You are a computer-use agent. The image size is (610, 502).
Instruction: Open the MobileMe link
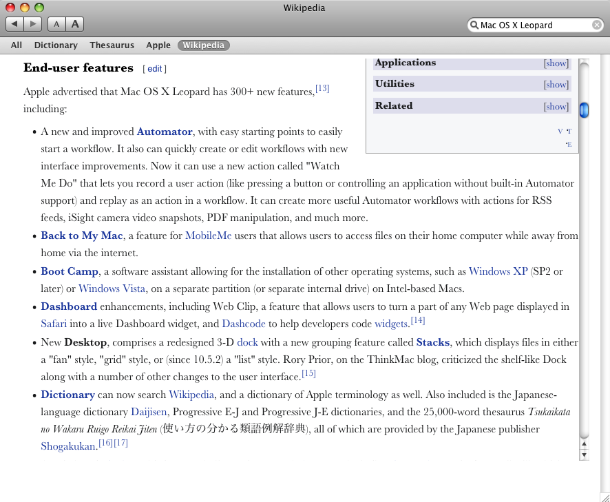coord(208,236)
